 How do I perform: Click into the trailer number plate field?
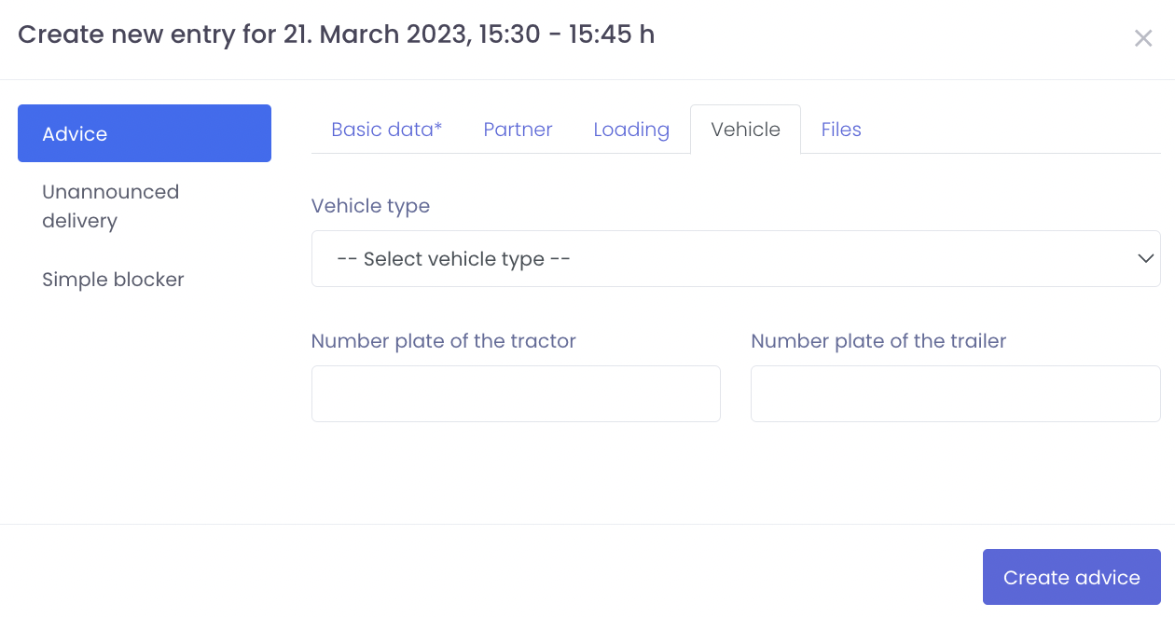(955, 393)
